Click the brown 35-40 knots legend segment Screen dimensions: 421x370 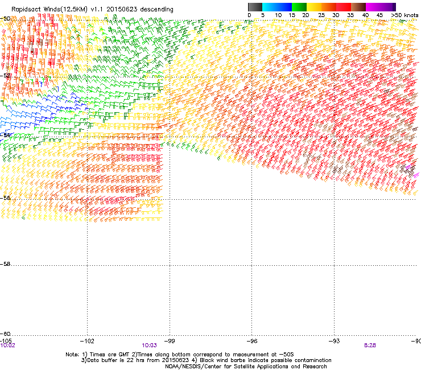pyautogui.click(x=358, y=7)
